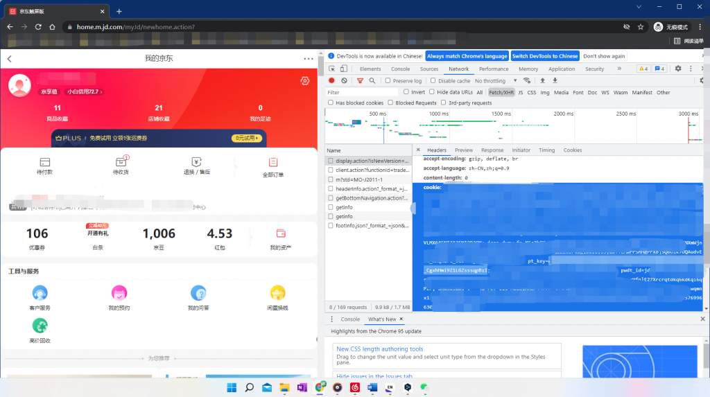Switch to the Elements tab
The image size is (710, 397).
pyautogui.click(x=370, y=69)
